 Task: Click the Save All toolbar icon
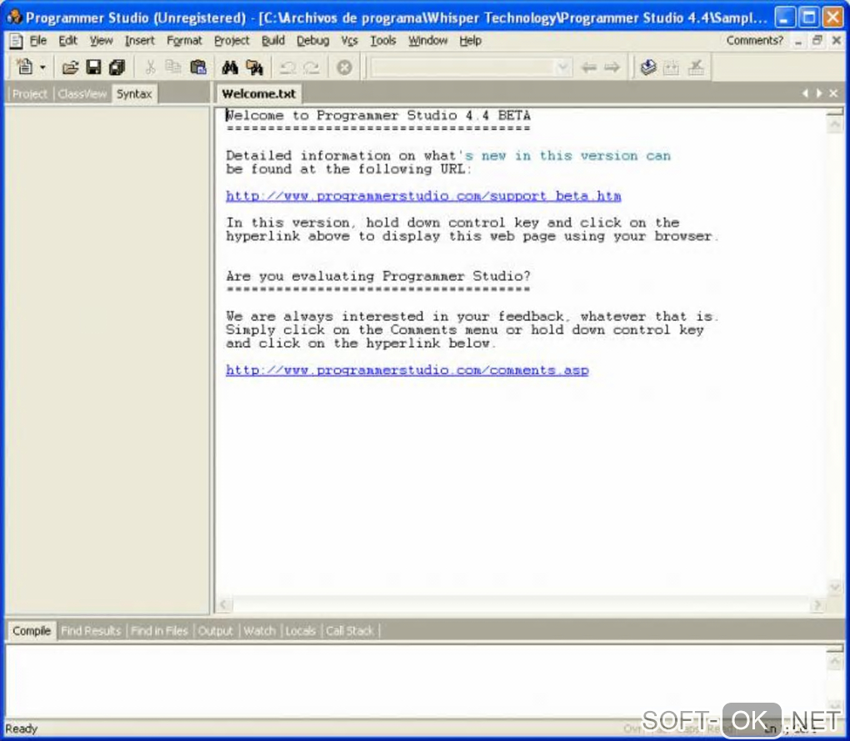(x=117, y=68)
